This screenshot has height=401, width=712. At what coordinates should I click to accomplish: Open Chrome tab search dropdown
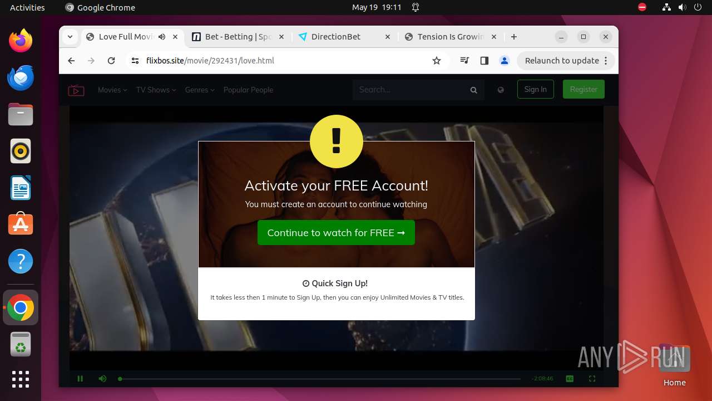tap(70, 37)
